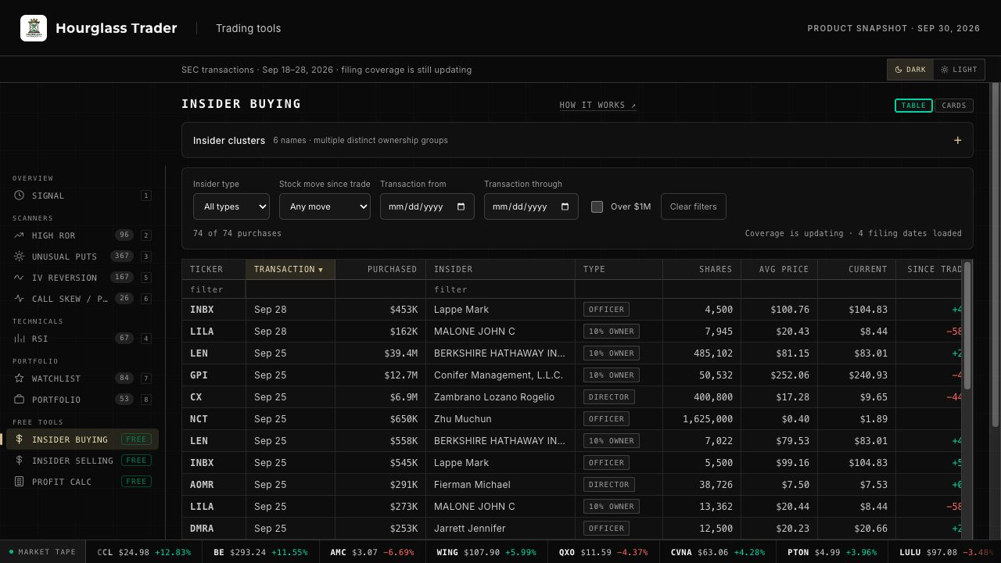Click the Insider Buying dollar icon
The height and width of the screenshot is (563, 1001).
(x=19, y=439)
